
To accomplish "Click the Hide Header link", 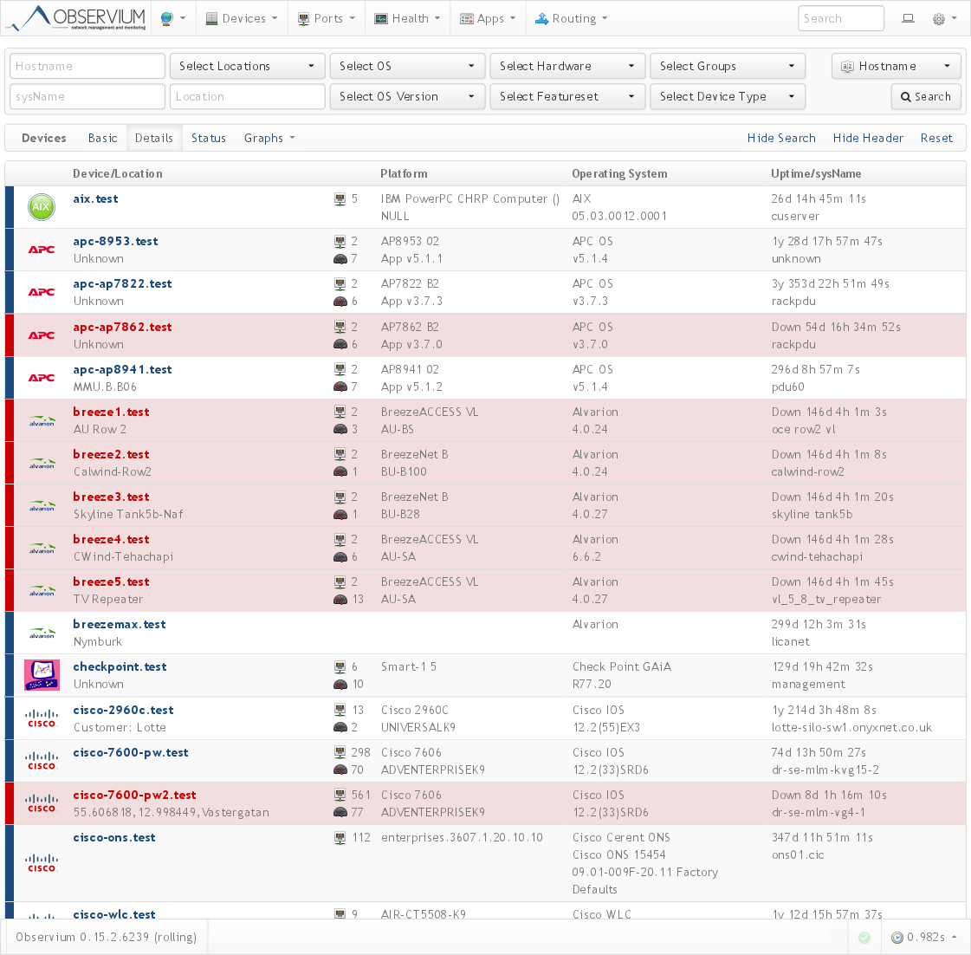I will click(868, 138).
